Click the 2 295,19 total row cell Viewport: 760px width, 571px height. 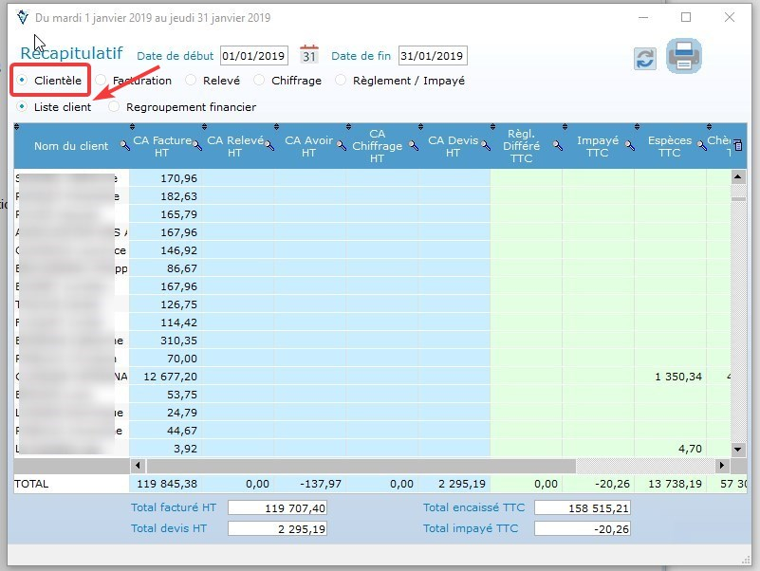pyautogui.click(x=454, y=484)
